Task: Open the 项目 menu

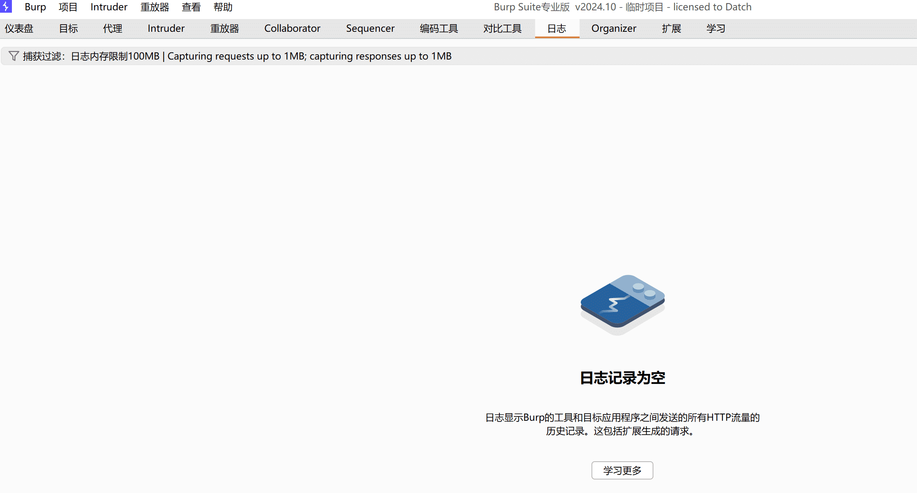Action: pos(68,7)
